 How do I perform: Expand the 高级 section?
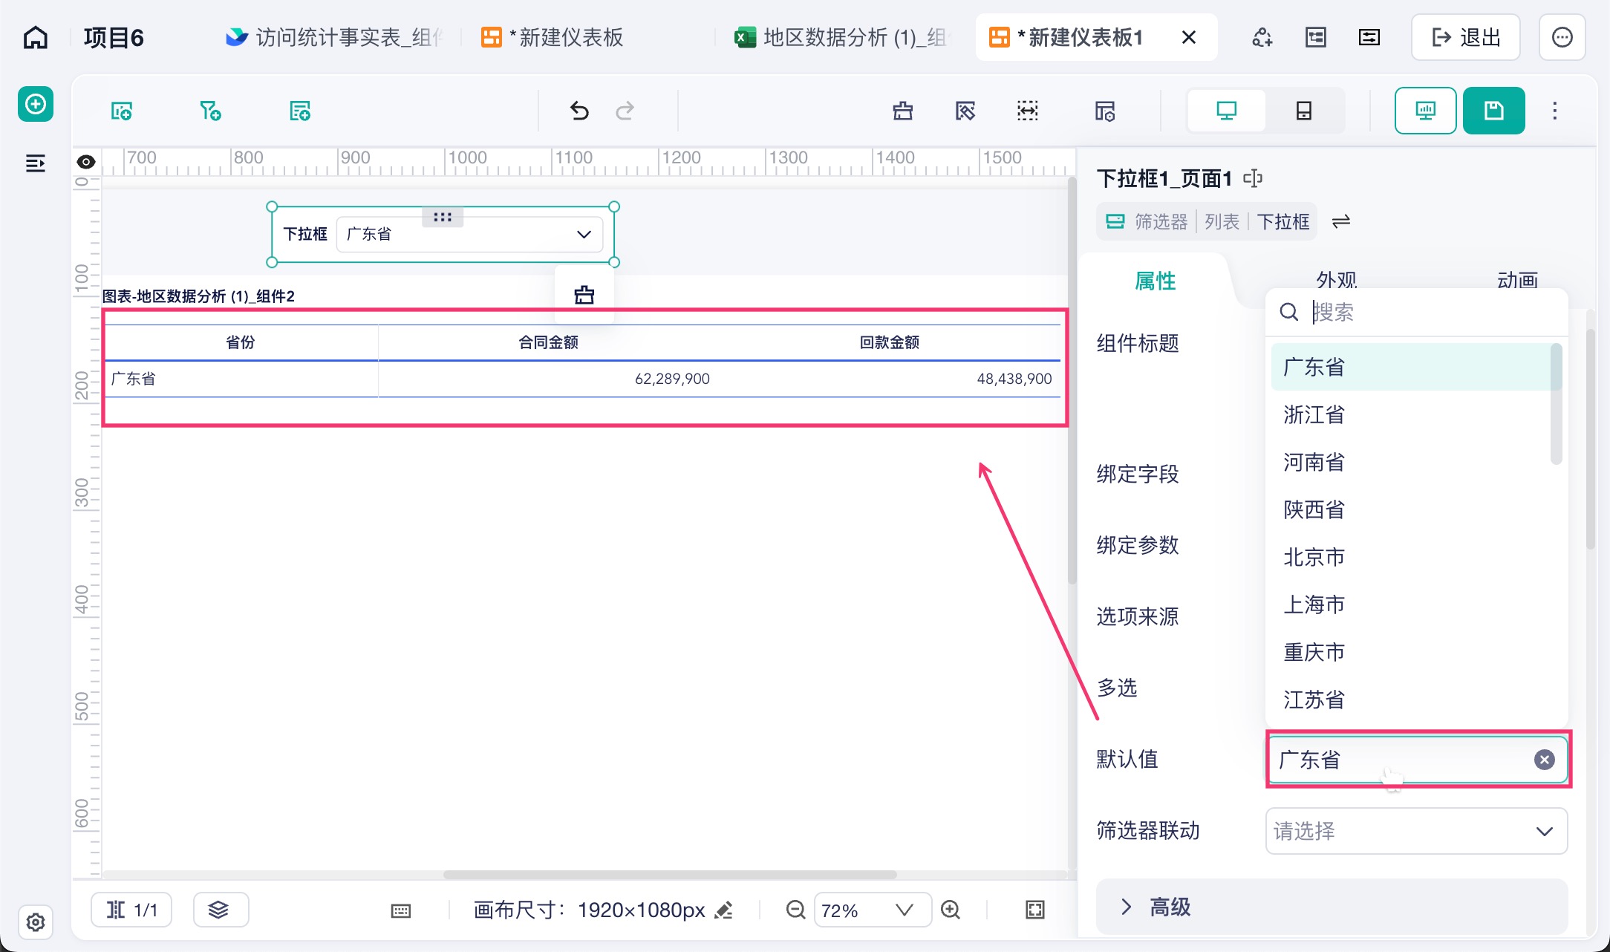1332,907
